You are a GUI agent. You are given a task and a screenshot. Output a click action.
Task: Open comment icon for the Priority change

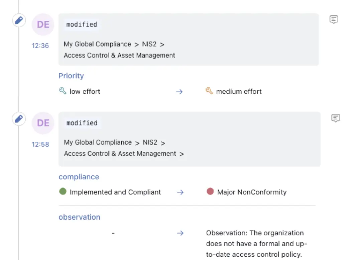[x=334, y=20]
